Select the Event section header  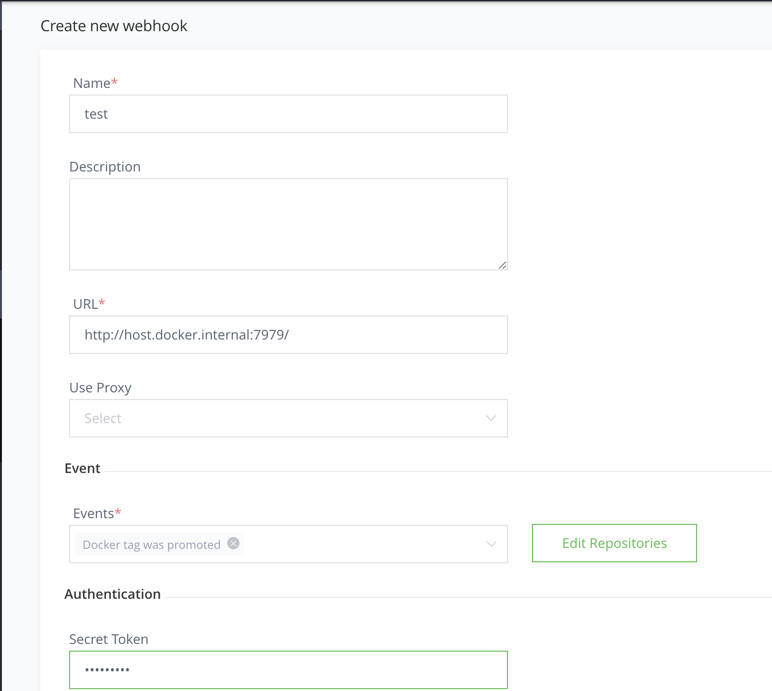click(x=82, y=468)
